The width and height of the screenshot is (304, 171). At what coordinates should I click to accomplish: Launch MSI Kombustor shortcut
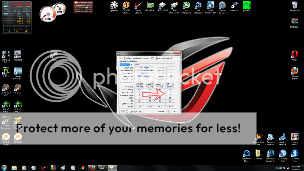[x=198, y=7]
